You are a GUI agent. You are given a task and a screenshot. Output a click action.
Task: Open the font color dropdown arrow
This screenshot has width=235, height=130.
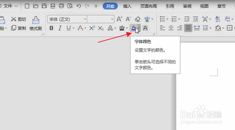tap(139, 28)
